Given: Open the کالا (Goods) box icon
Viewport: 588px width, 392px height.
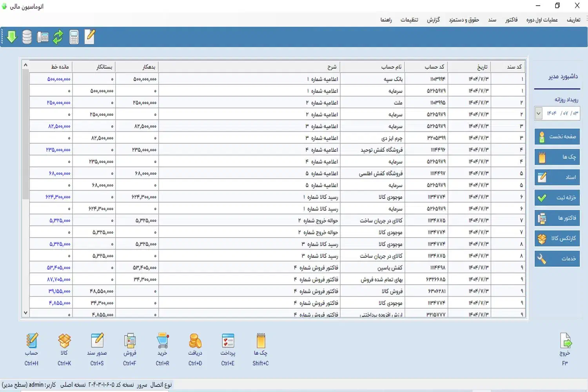Looking at the screenshot, I should click(64, 341).
